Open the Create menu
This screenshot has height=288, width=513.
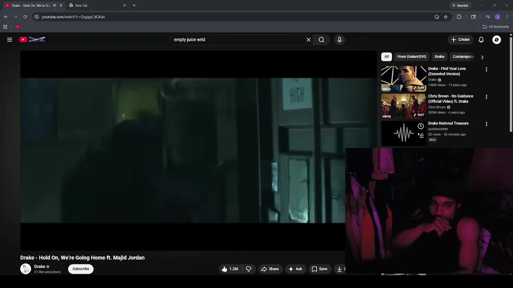[460, 40]
